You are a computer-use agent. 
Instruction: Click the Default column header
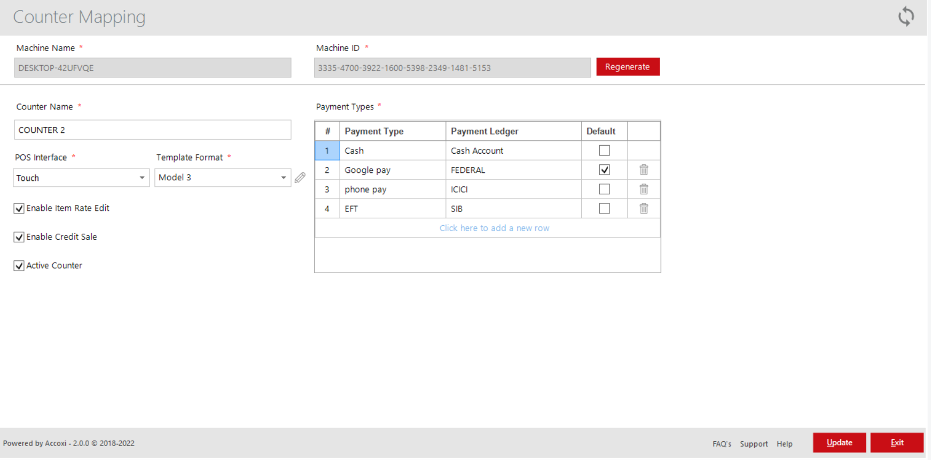604,131
